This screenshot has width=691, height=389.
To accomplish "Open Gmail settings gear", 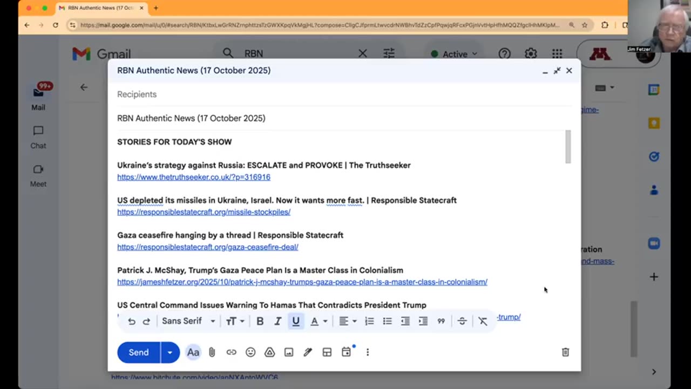I will coord(531,53).
